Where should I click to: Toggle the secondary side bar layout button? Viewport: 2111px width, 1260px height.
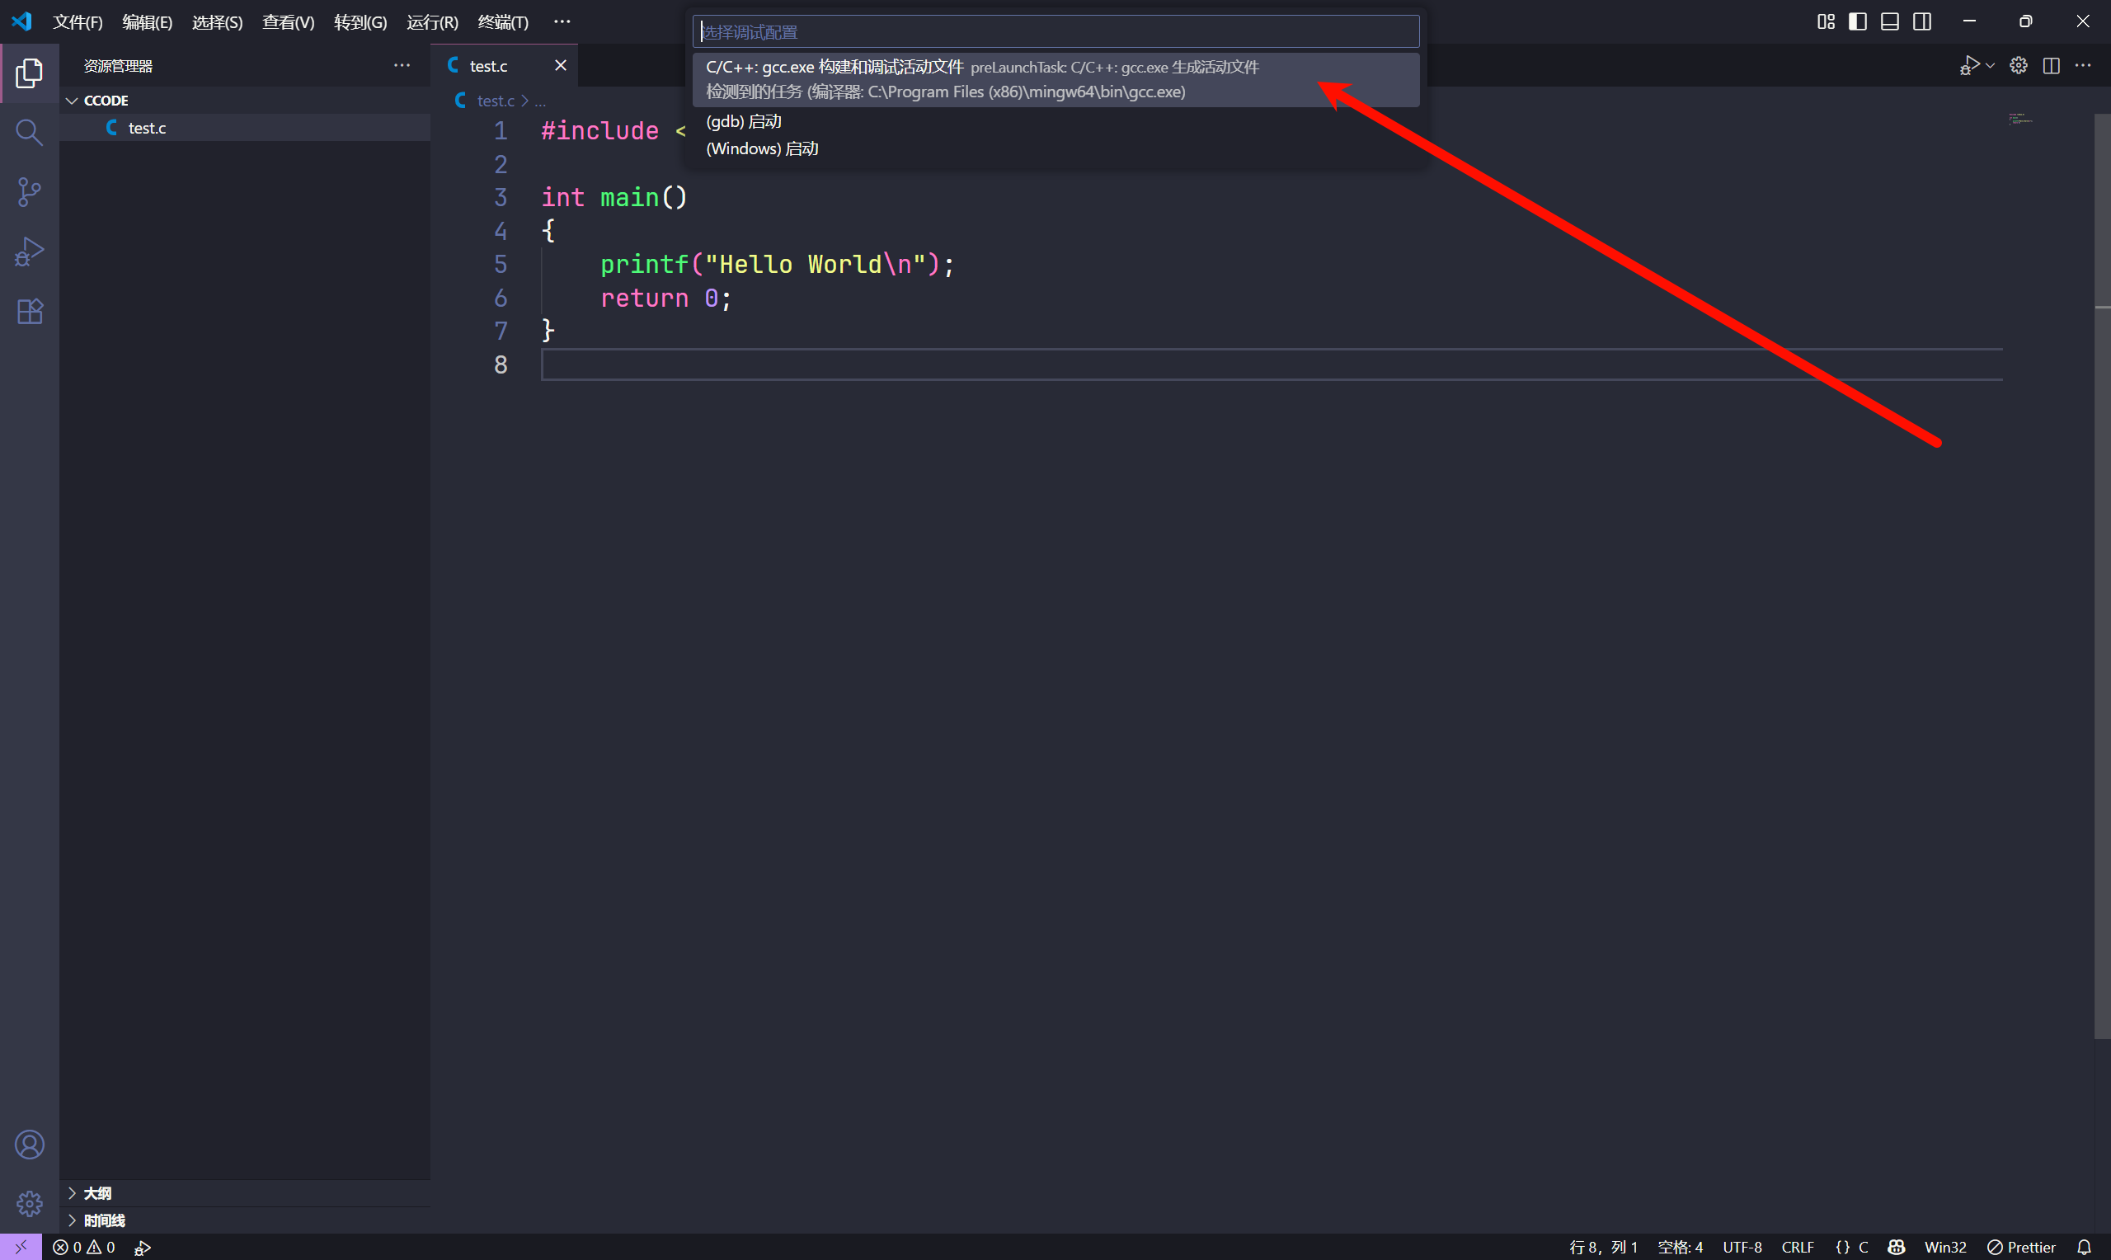point(1921,21)
